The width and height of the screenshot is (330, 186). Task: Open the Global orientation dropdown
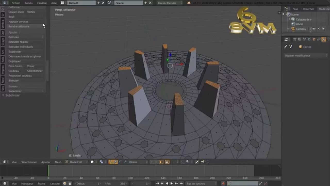tap(138, 162)
